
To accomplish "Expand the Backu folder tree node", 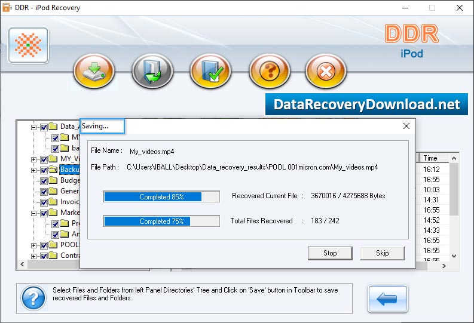I will [34, 170].
